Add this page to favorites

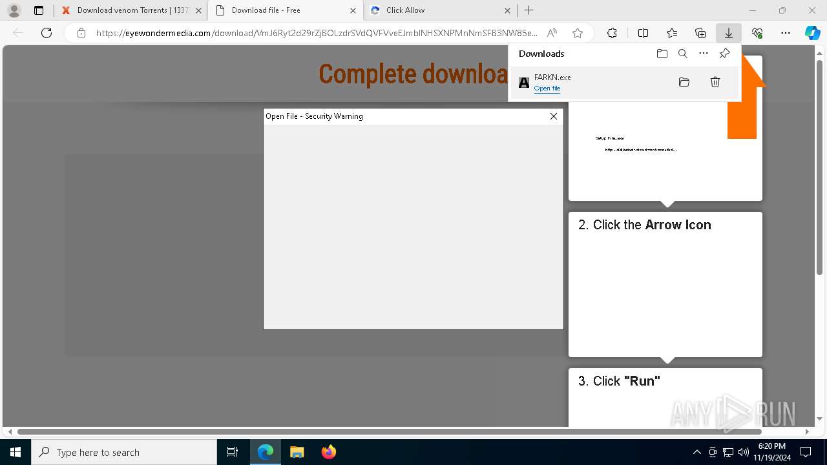[578, 33]
